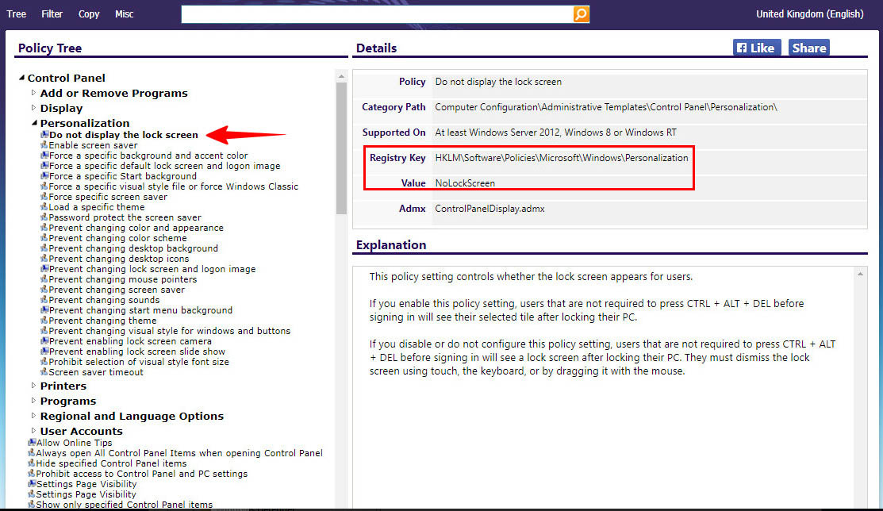Select Show only specified Control Panel items
Viewport: 883px width, 511px height.
(x=124, y=505)
